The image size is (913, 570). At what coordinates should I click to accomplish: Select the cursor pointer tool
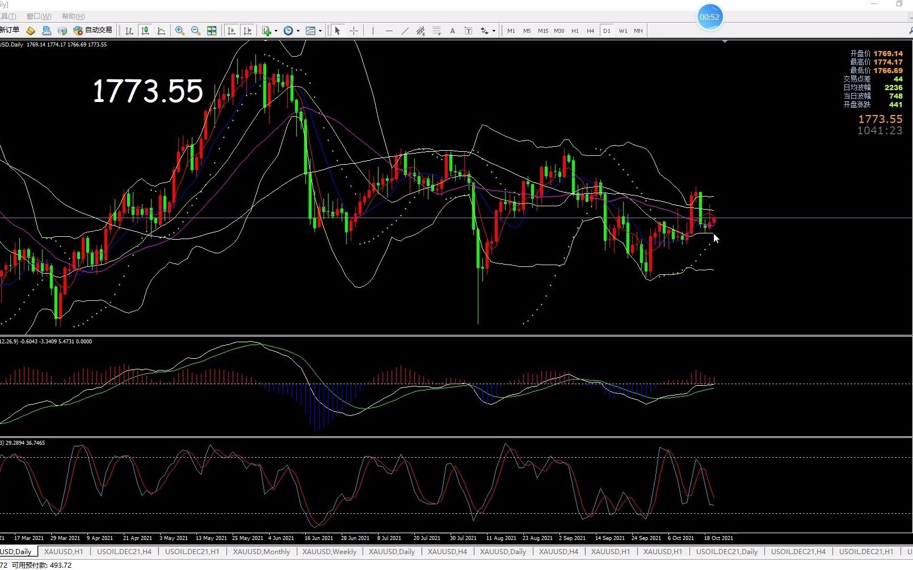(338, 31)
